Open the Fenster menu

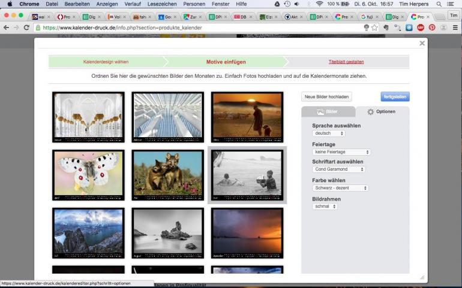pyautogui.click(x=220, y=4)
